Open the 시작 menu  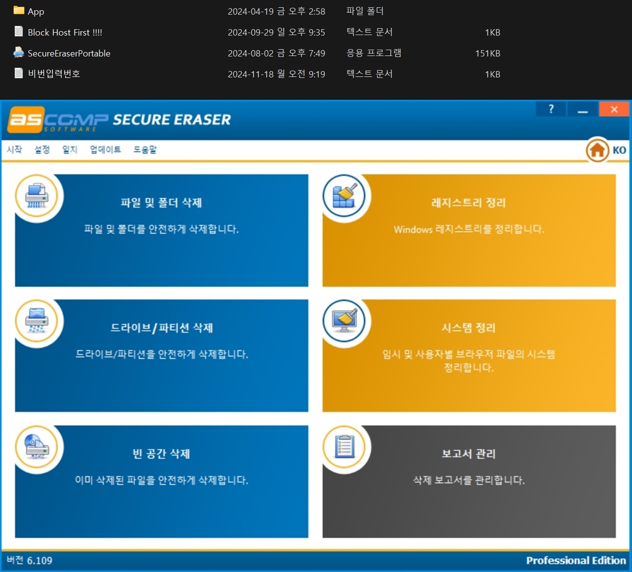pyautogui.click(x=14, y=149)
